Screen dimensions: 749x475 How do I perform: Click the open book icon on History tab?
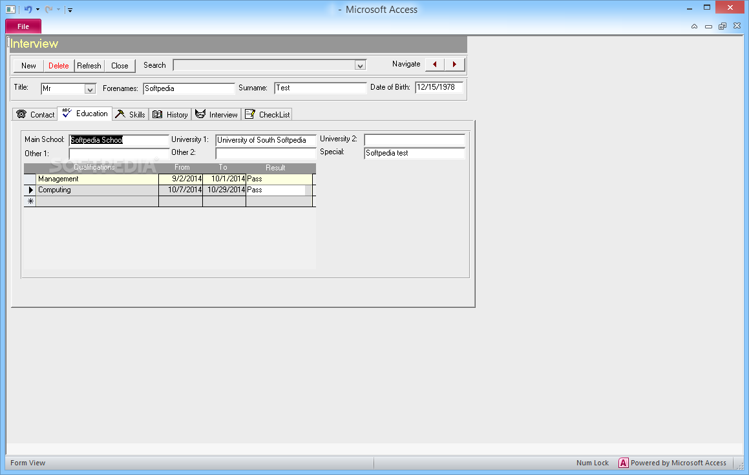[x=157, y=114]
